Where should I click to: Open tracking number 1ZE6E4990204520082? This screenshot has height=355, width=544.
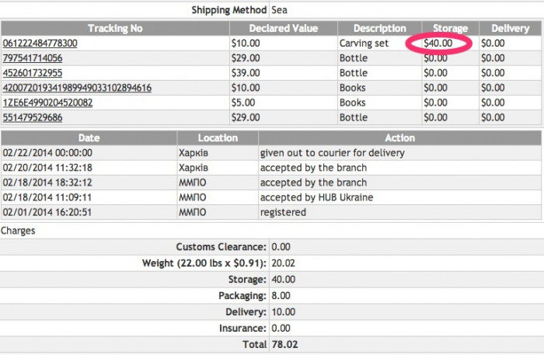coord(47,103)
